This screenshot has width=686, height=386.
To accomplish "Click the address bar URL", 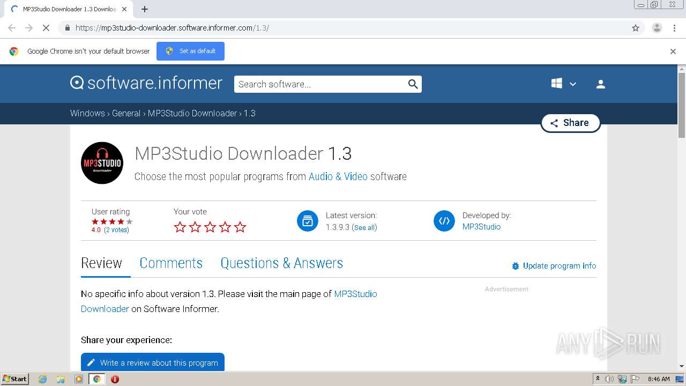I will pos(172,28).
